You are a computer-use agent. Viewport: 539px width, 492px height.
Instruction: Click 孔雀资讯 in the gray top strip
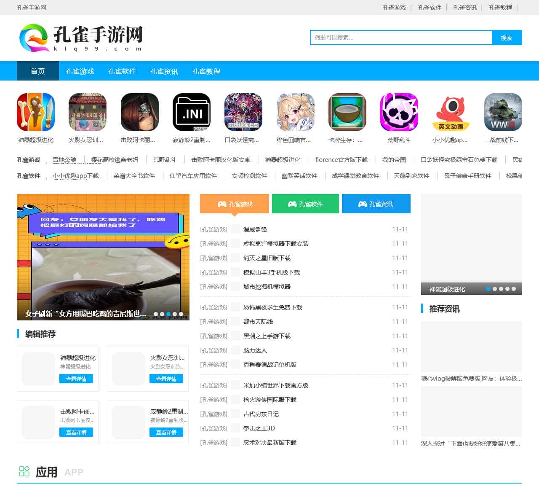pyautogui.click(x=465, y=8)
